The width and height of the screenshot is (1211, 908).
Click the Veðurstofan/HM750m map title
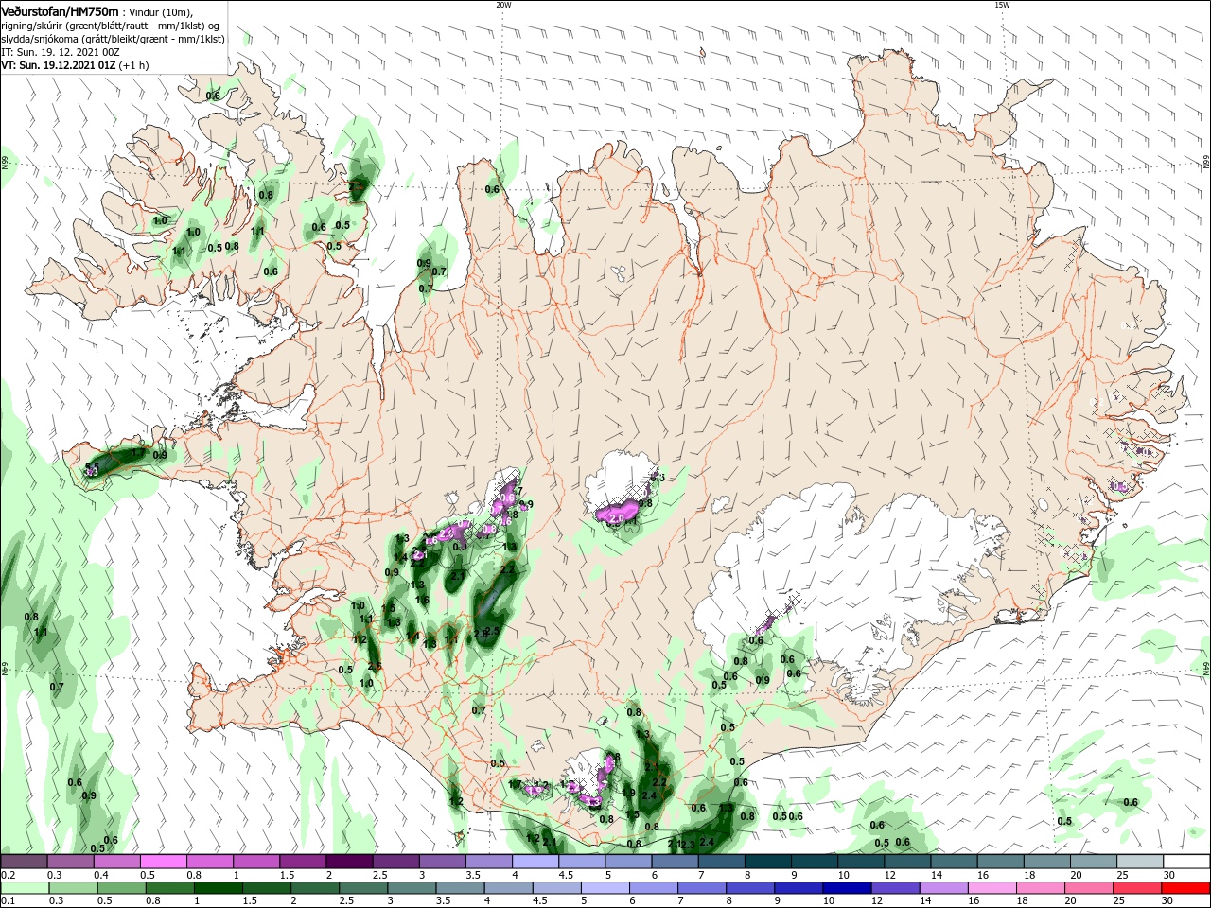pos(60,10)
